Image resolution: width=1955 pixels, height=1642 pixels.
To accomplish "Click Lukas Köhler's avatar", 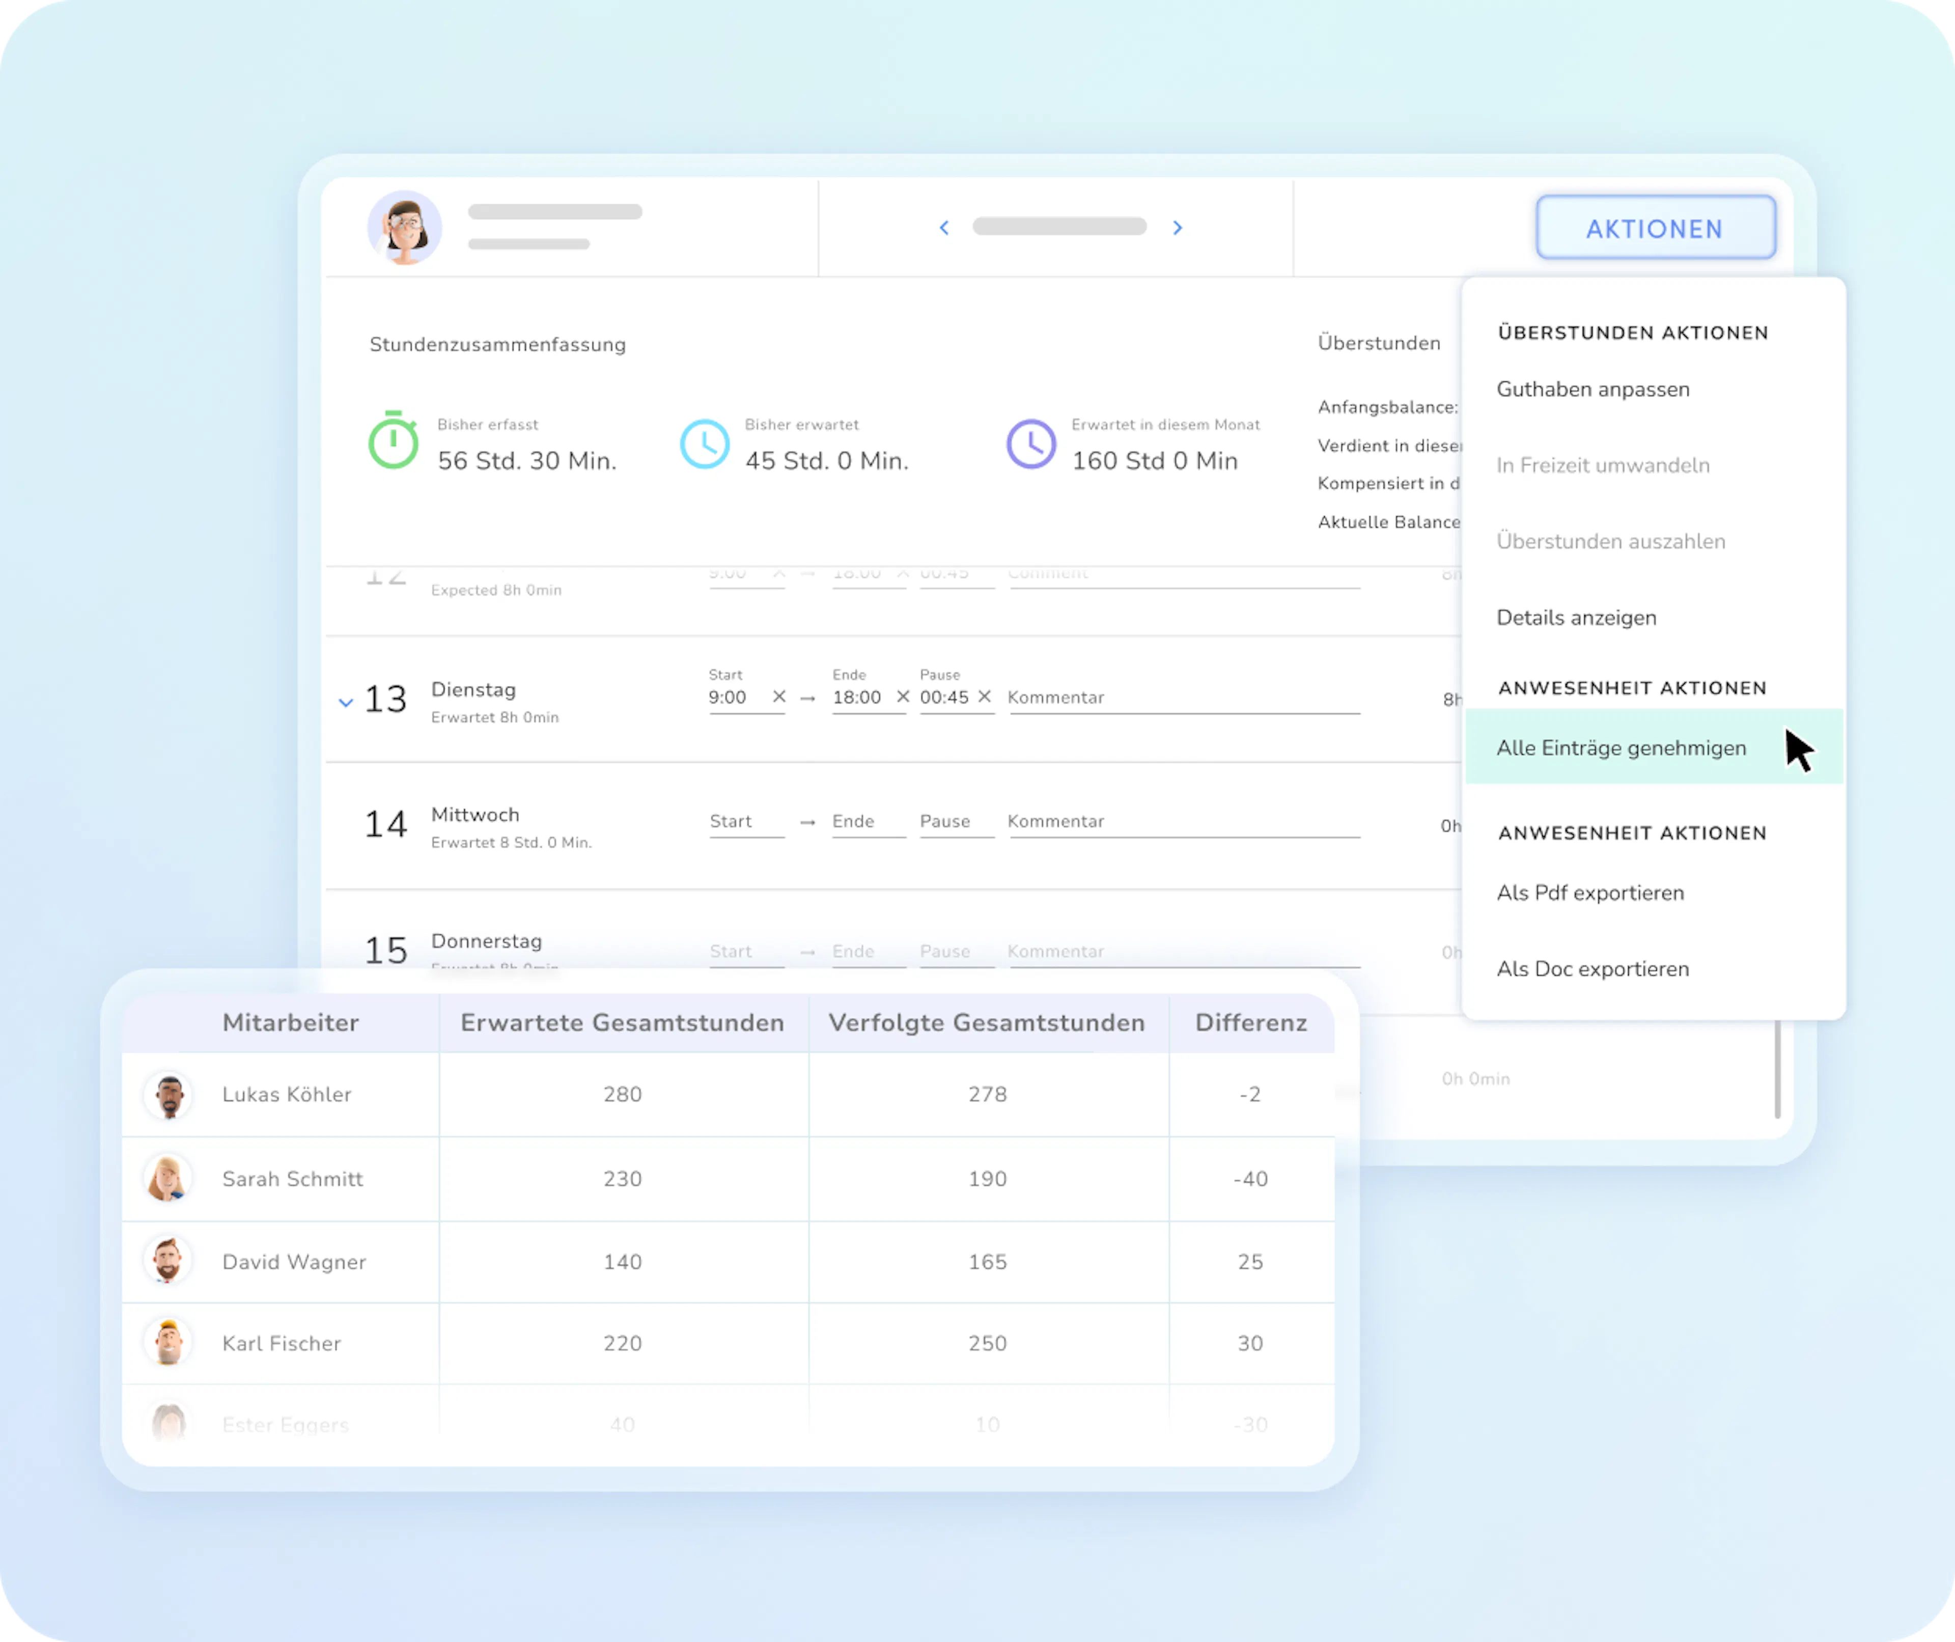I will click(169, 1096).
